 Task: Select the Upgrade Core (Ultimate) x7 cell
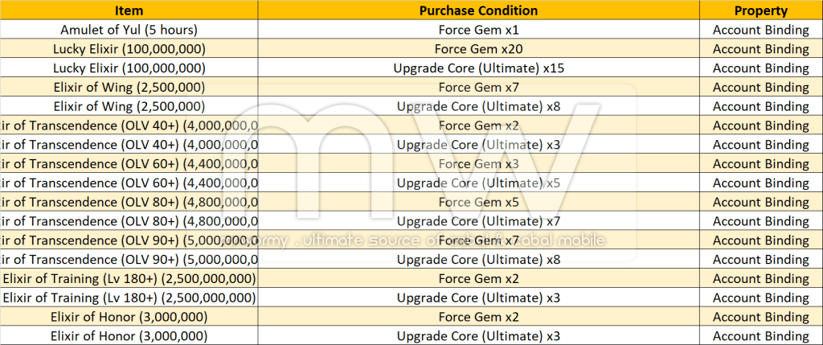coord(478,221)
